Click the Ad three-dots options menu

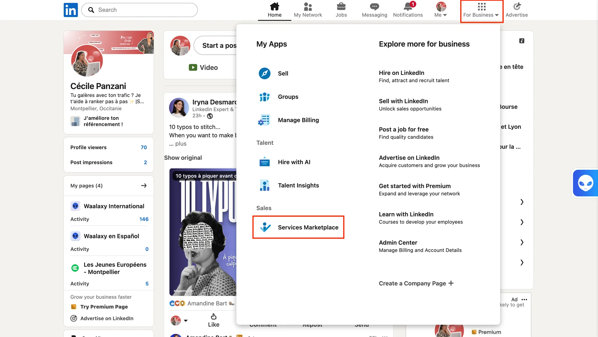point(524,299)
